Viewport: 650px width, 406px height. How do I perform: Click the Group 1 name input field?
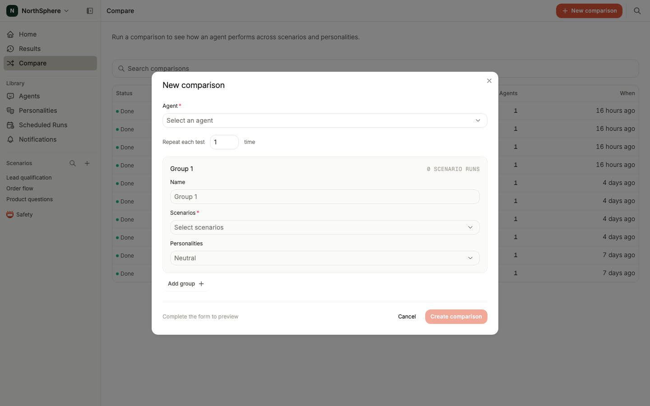tap(325, 197)
